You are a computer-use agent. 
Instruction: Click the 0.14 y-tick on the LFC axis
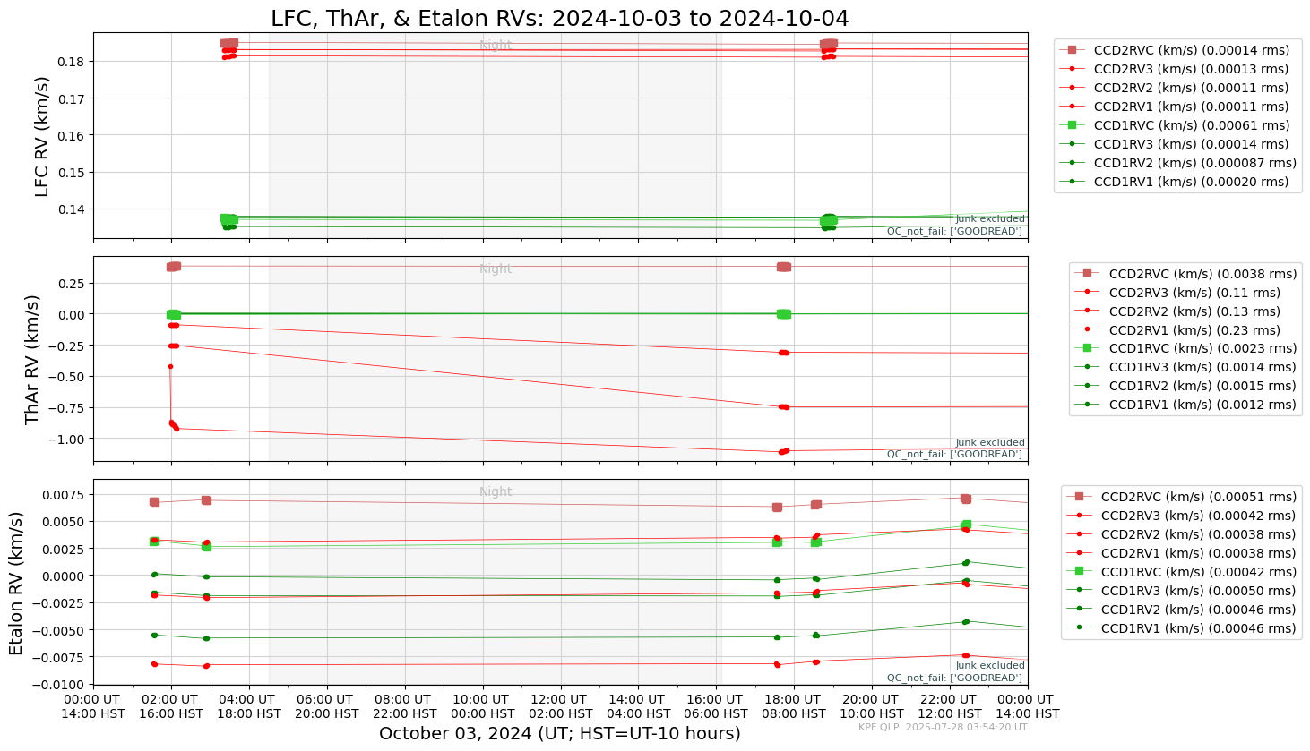coord(72,209)
